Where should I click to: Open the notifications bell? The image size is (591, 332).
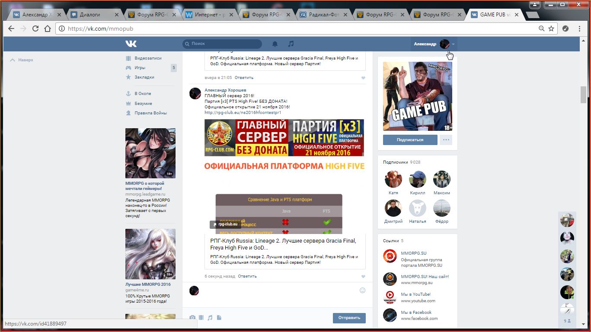275,44
